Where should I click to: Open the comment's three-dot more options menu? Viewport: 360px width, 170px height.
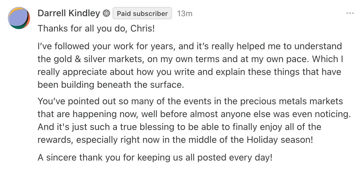click(350, 13)
